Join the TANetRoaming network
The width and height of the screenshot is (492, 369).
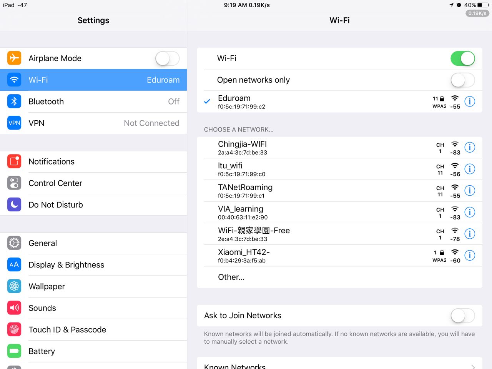click(x=339, y=191)
